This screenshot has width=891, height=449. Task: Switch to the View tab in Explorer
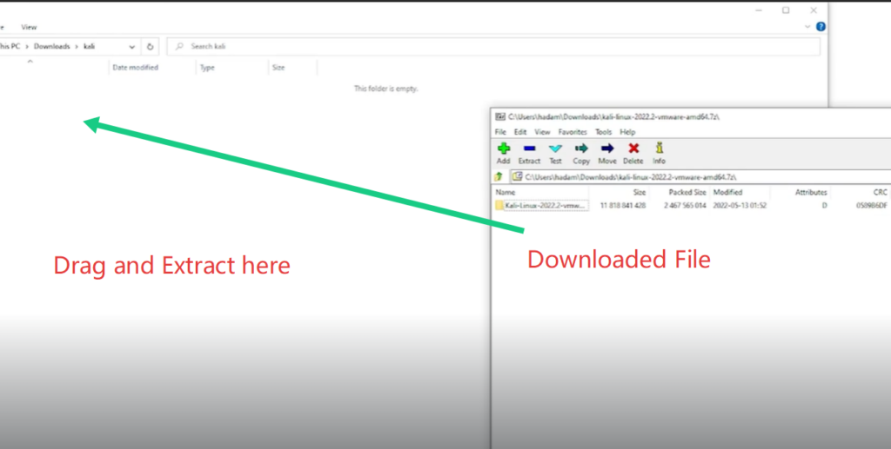29,27
